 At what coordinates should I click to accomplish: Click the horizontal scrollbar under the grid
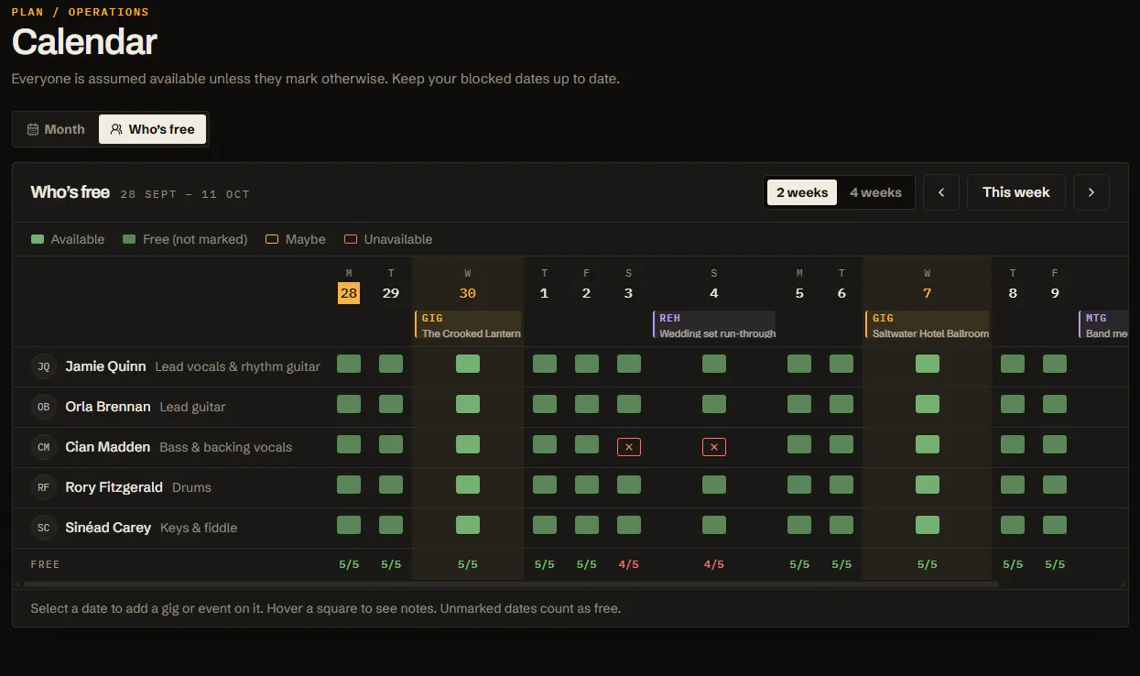point(511,583)
